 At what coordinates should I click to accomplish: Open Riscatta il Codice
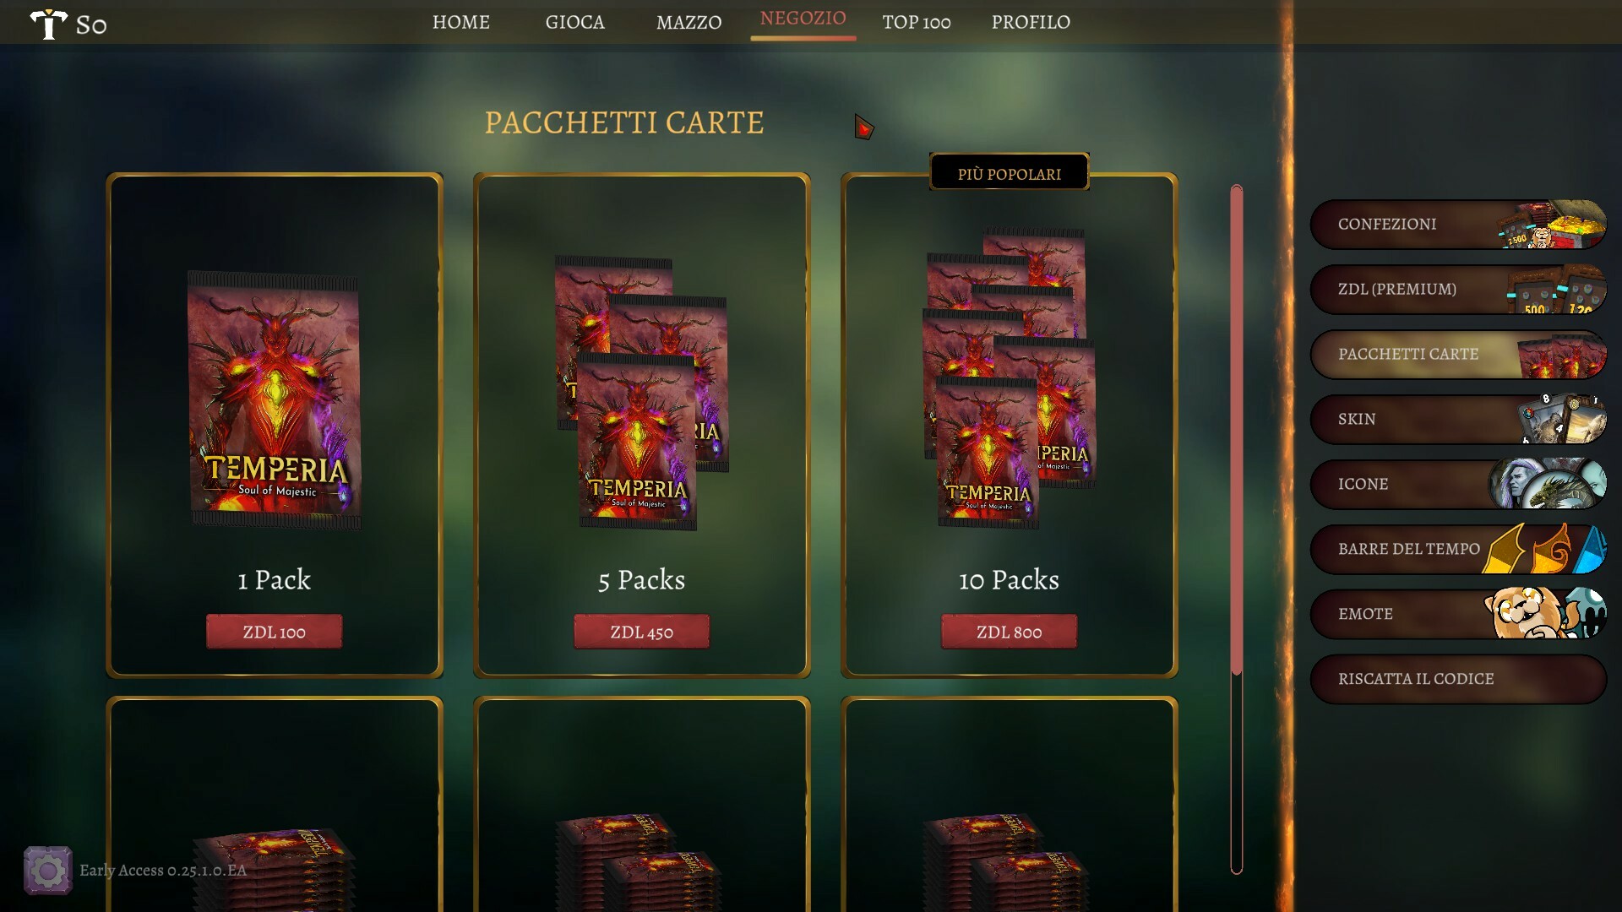pos(1458,680)
